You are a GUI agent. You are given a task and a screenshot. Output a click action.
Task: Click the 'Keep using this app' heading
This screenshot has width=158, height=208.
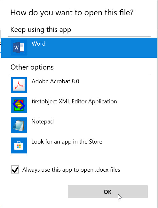click(x=41, y=30)
